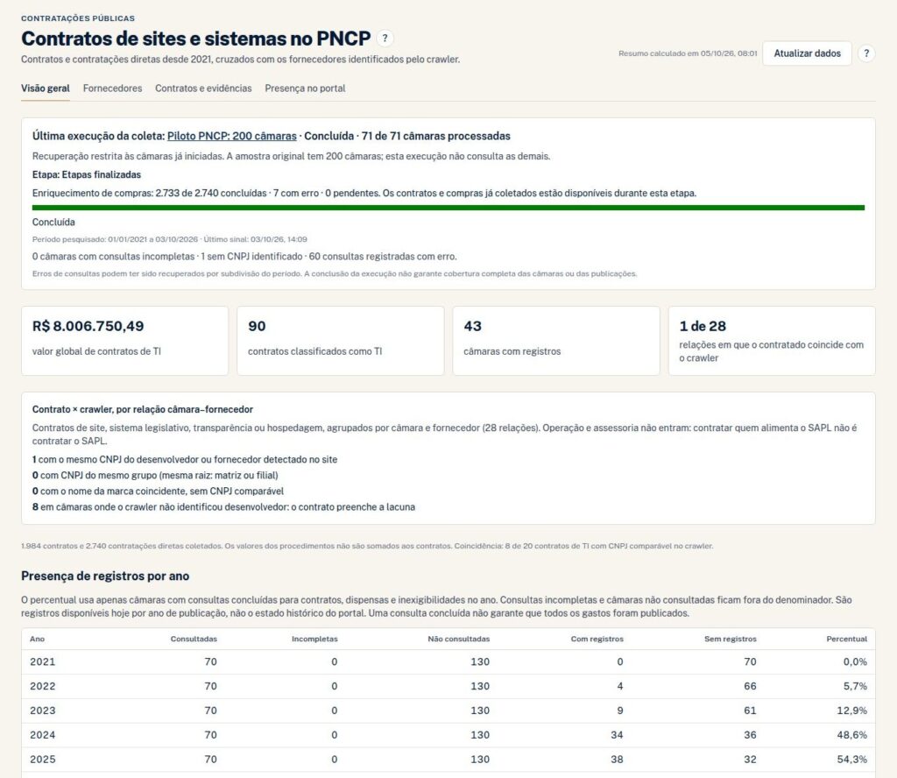The height and width of the screenshot is (778, 897).
Task: Click the Incompletas column header
Action: point(314,639)
